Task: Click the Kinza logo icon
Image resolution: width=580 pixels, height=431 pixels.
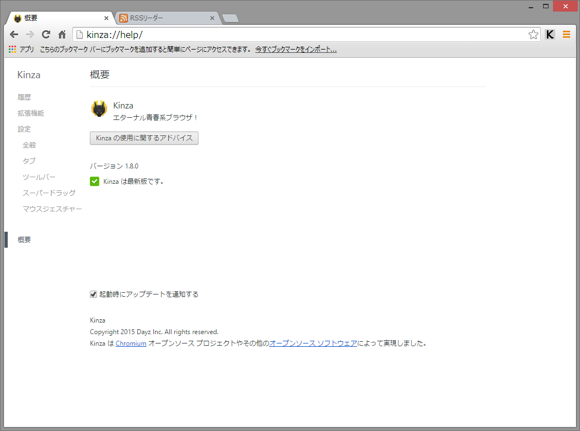Action: coord(99,108)
